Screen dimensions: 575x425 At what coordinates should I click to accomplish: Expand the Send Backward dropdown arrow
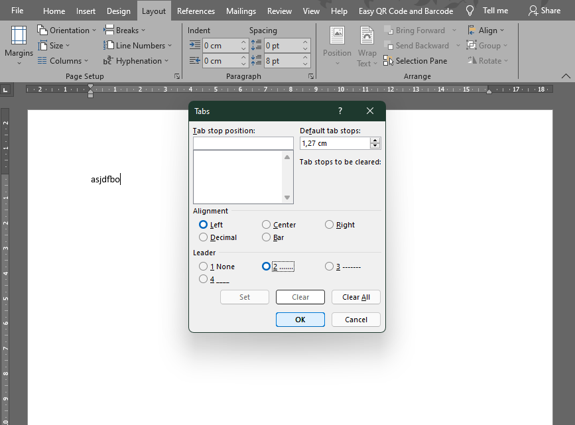[x=458, y=46]
